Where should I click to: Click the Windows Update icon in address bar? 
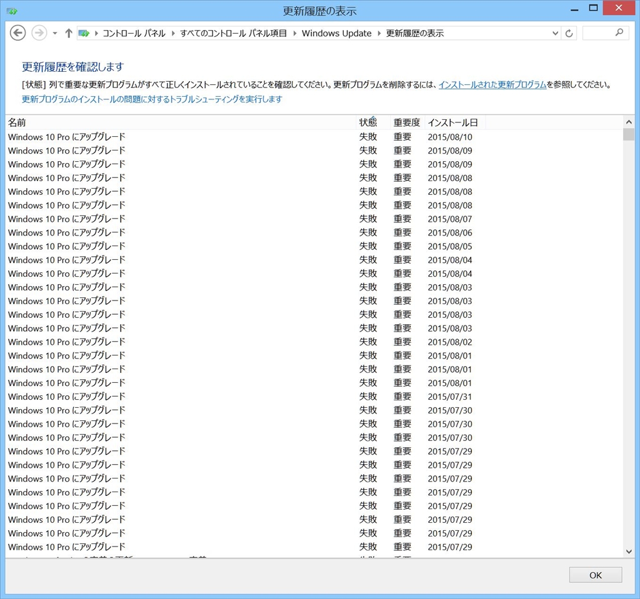[x=84, y=34]
